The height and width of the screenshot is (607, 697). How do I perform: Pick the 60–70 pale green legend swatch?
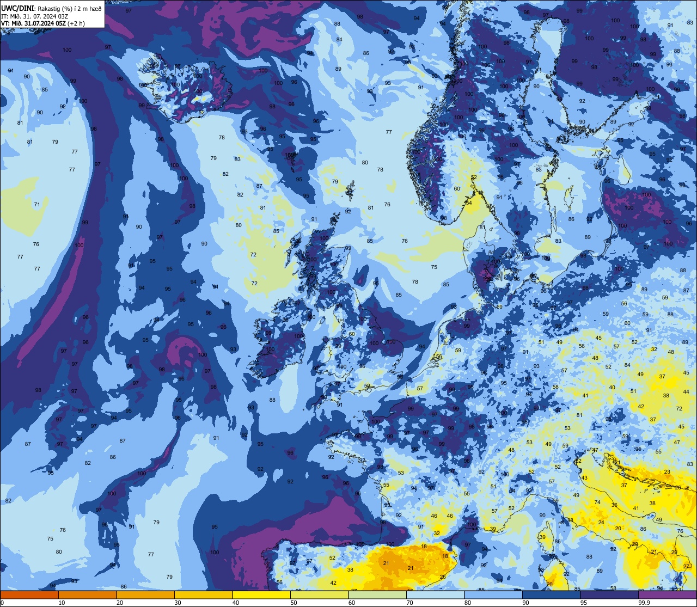(377, 594)
